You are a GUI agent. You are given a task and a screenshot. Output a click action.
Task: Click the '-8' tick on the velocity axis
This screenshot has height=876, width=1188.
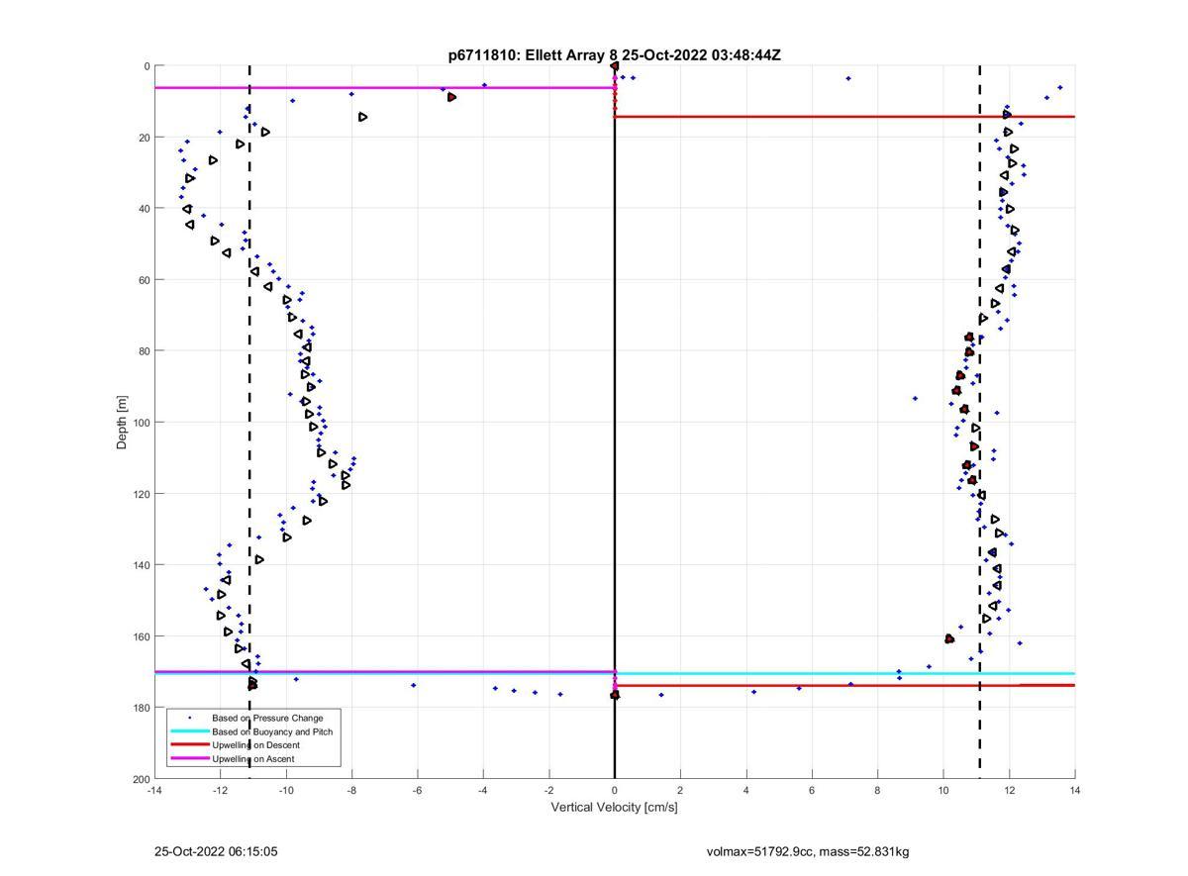(351, 790)
